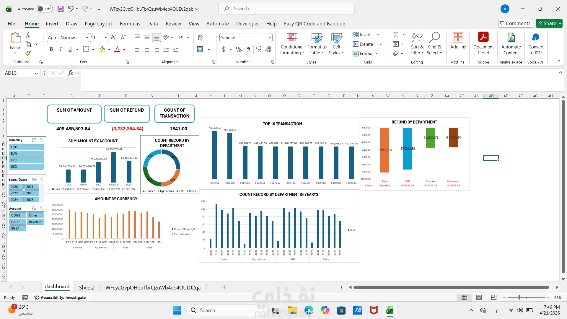Image resolution: width=567 pixels, height=319 pixels.
Task: Open the Insert ribbon tab
Action: pos(52,24)
